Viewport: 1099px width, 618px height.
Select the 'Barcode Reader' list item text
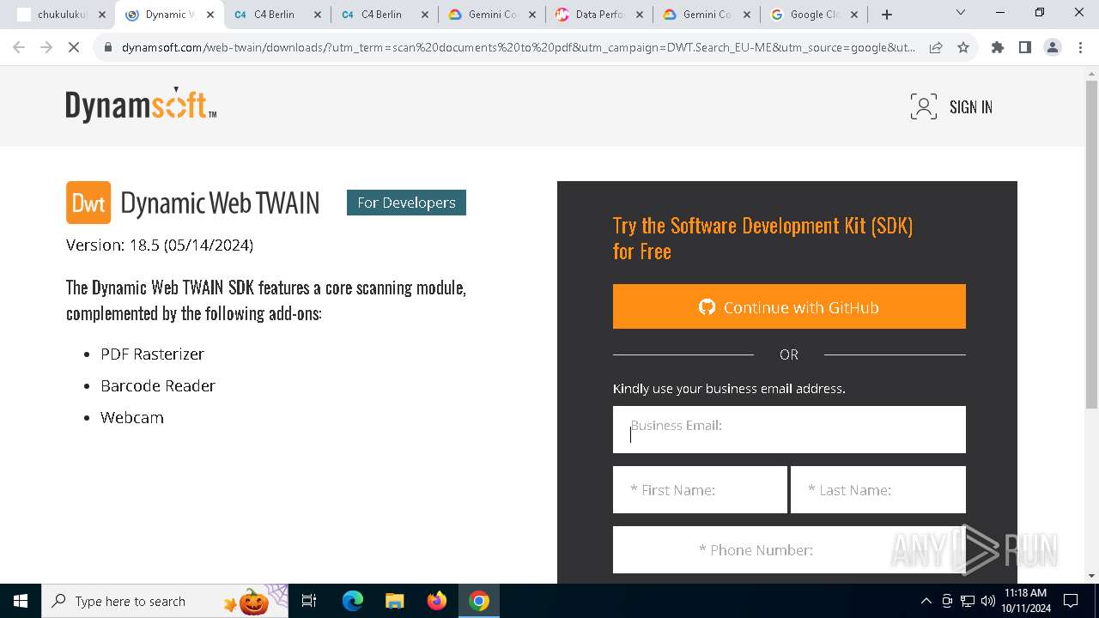158,385
